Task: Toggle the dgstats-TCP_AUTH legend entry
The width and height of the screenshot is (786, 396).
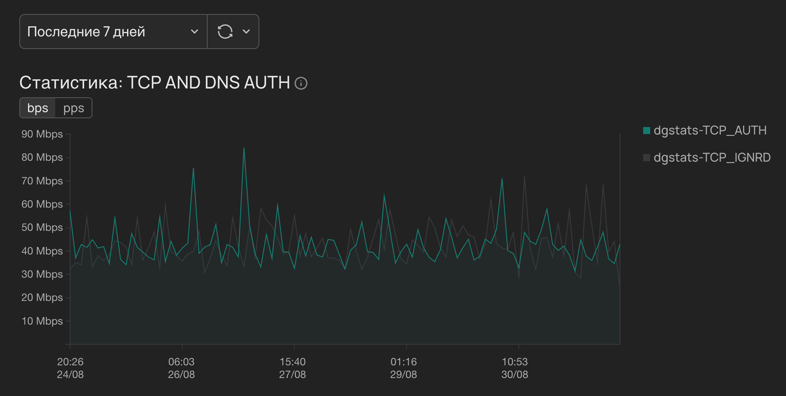Action: [x=705, y=130]
